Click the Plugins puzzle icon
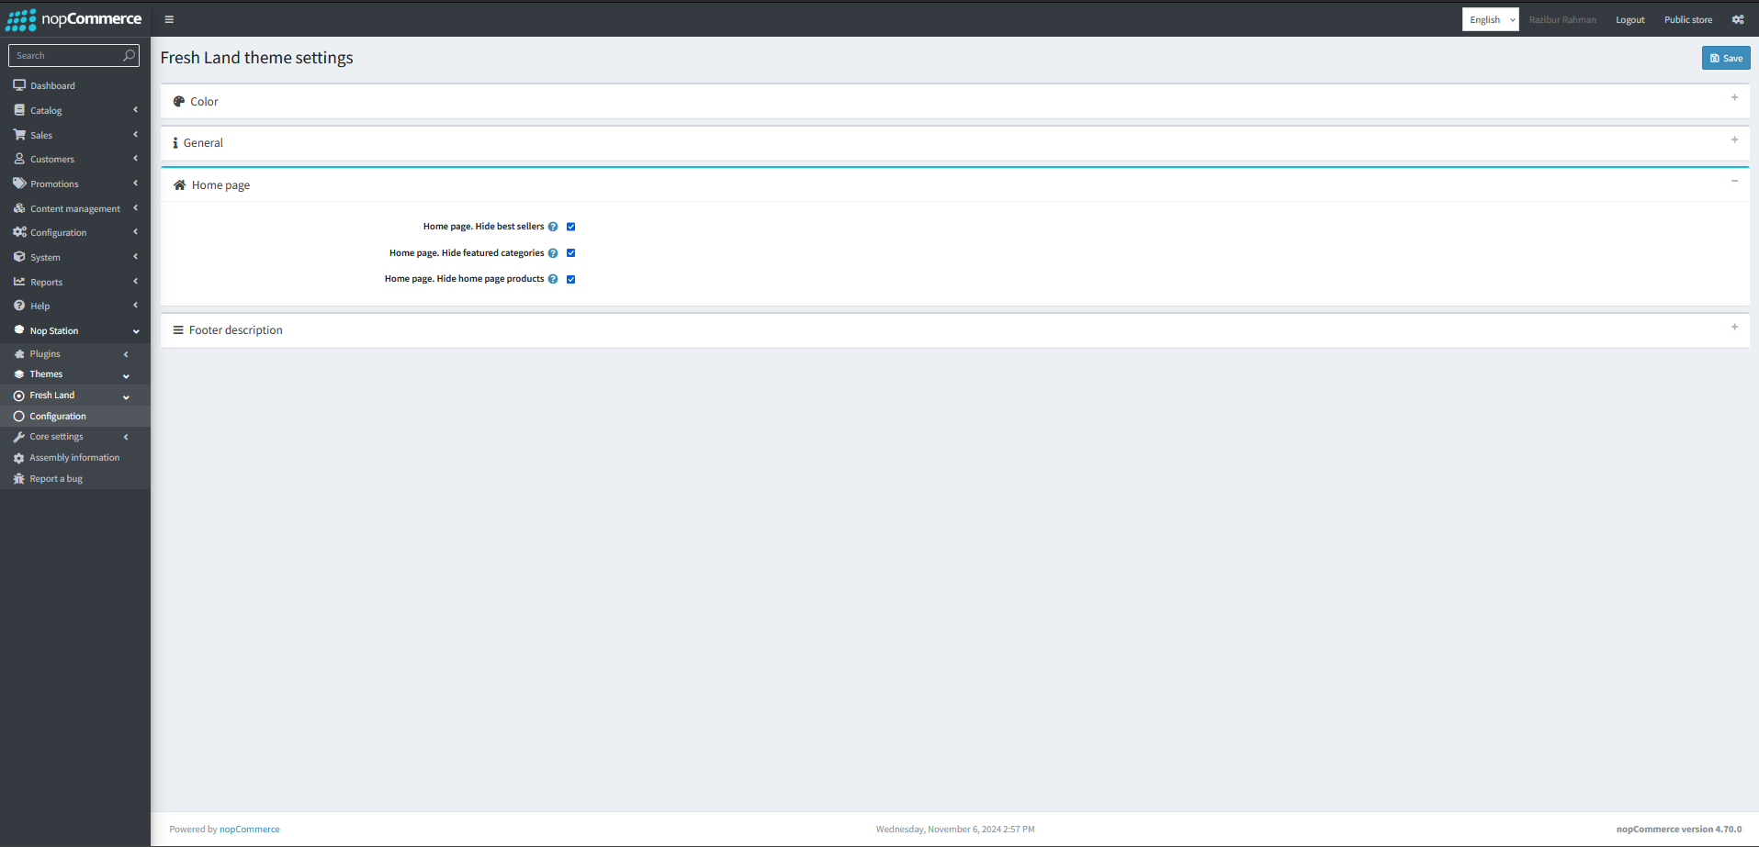The width and height of the screenshot is (1759, 847). (x=19, y=354)
